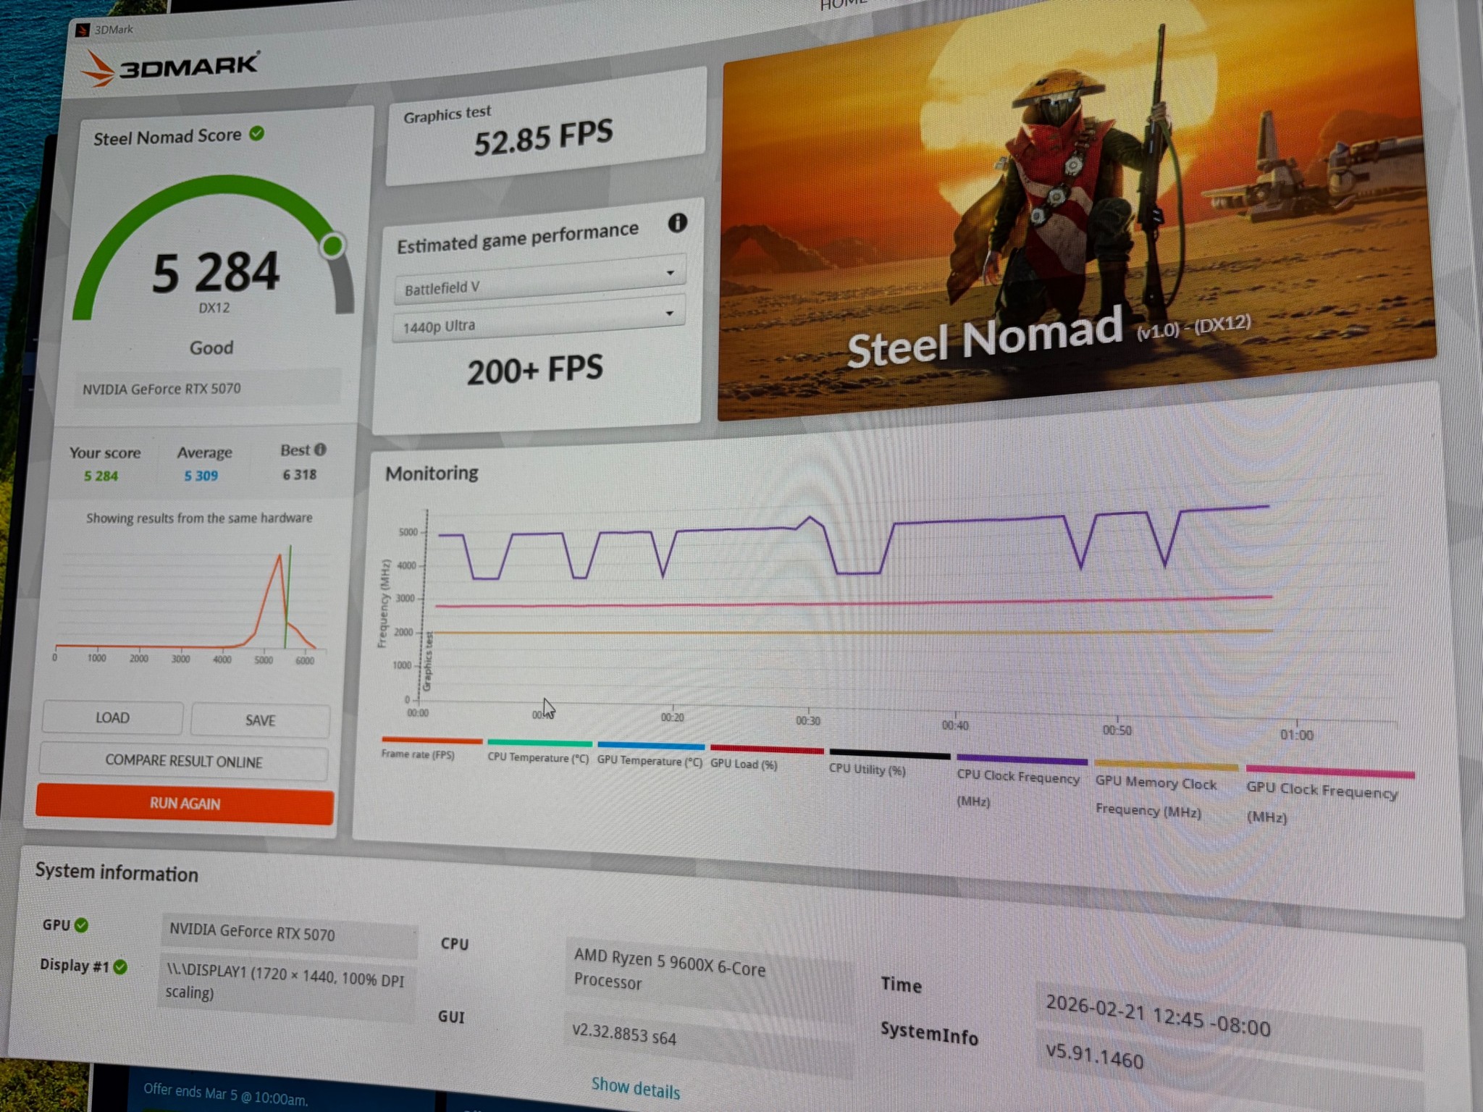Click the LOAD button
1483x1112 pixels.
pos(112,717)
